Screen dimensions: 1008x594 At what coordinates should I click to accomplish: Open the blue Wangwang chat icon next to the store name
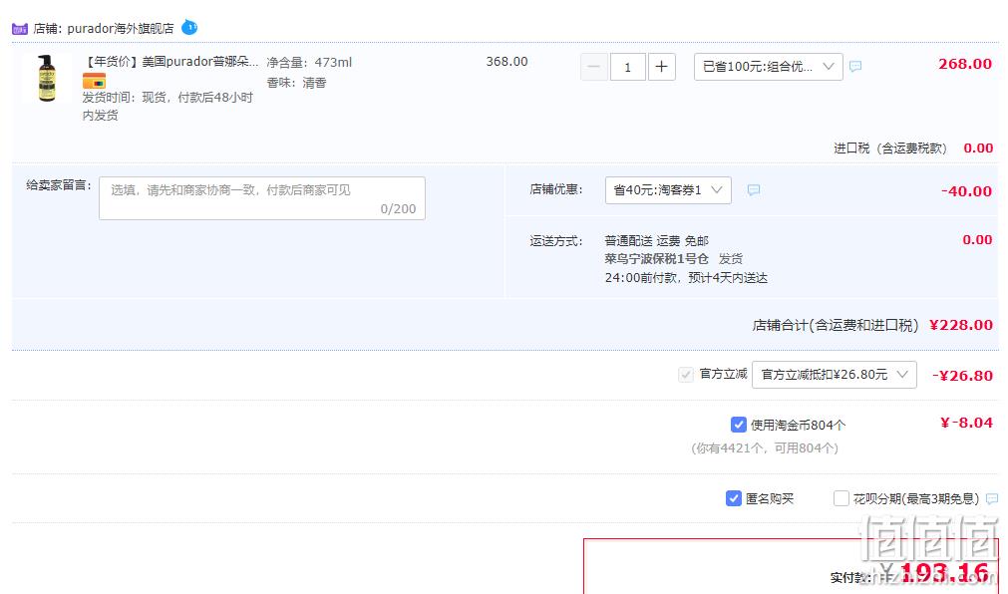[189, 28]
